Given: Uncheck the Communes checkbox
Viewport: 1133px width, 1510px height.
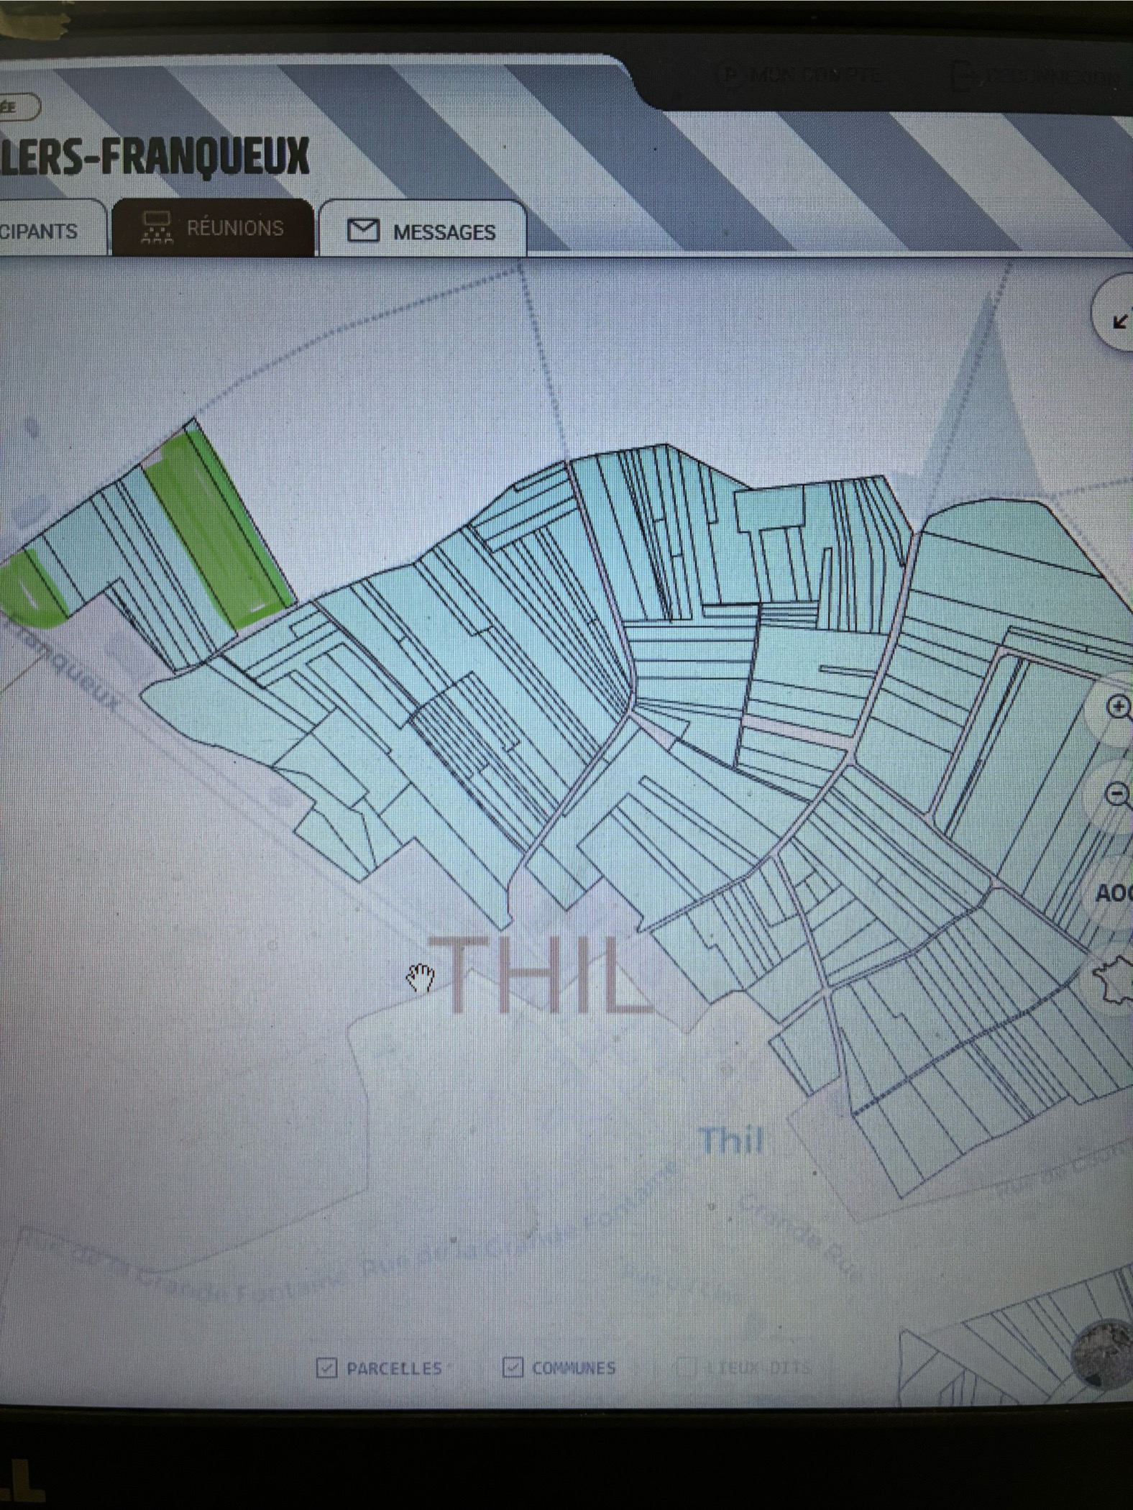Looking at the screenshot, I should 512,1367.
